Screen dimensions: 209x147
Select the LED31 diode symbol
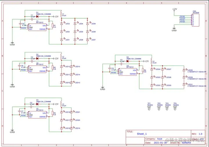(x=184, y=84)
